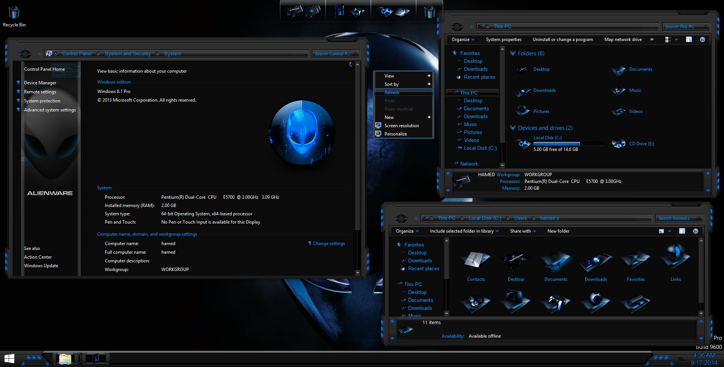Open the Music folder in This PC
724x367 pixels.
(619, 91)
